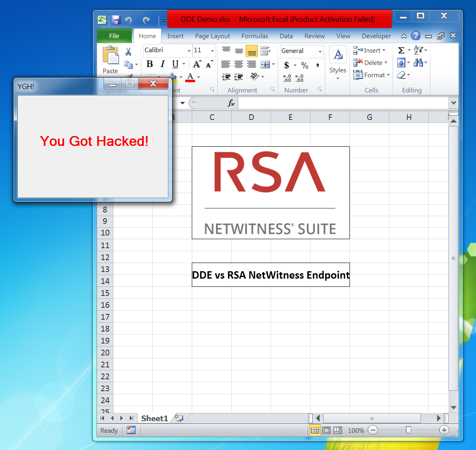The width and height of the screenshot is (476, 450).
Task: Click Decrease Decimal icon
Action: pyautogui.click(x=299, y=78)
